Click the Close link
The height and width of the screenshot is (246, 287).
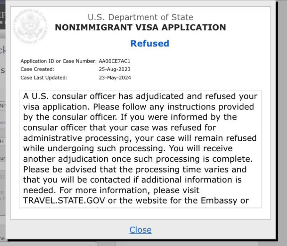pyautogui.click(x=140, y=230)
